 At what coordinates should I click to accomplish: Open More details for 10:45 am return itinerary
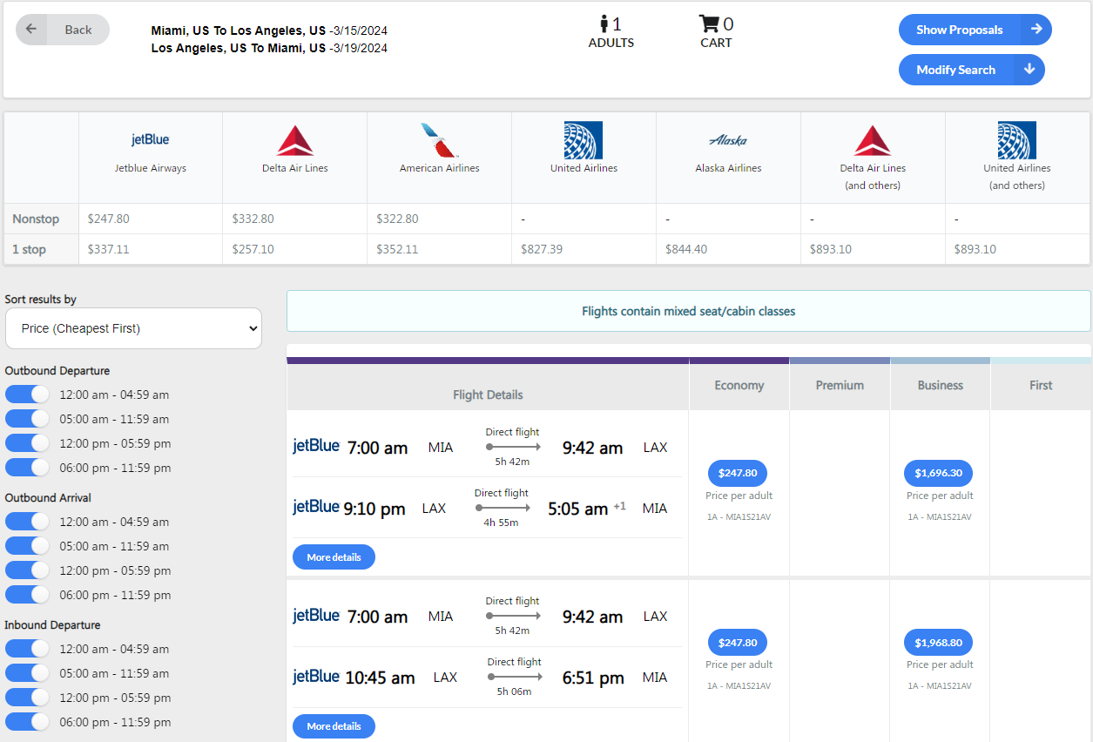coord(334,725)
